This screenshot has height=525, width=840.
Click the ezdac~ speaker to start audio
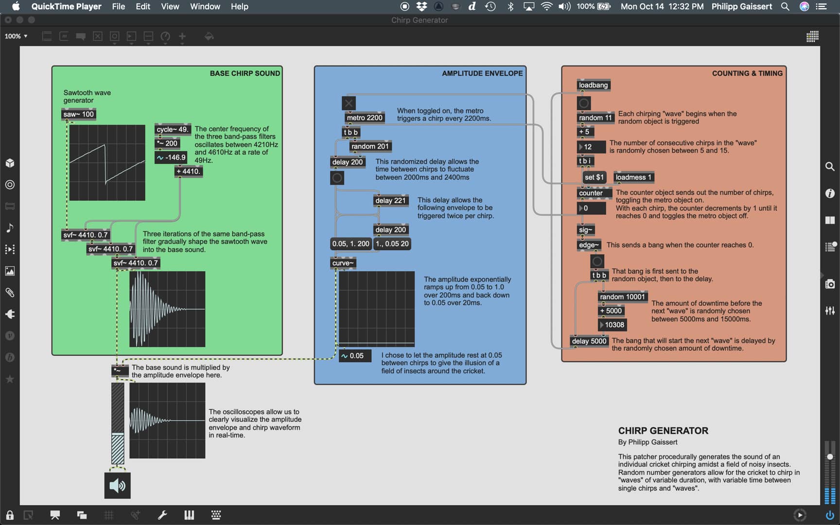117,485
